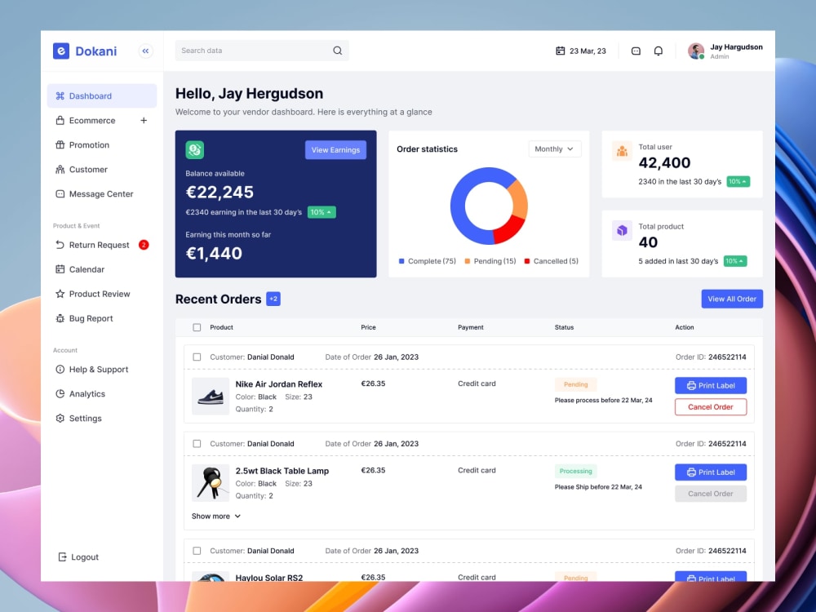Navigate to Analytics menu label
Screen dimensions: 816x612
pos(87,393)
